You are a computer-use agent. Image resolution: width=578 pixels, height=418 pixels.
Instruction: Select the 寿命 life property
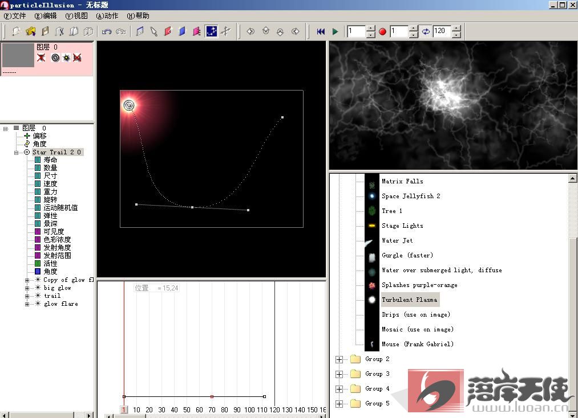click(x=50, y=159)
